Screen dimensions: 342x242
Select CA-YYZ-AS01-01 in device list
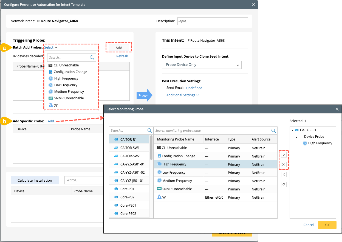tap(129, 164)
